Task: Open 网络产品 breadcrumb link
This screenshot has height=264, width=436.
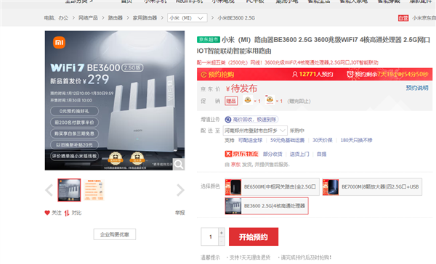Action: (x=88, y=18)
